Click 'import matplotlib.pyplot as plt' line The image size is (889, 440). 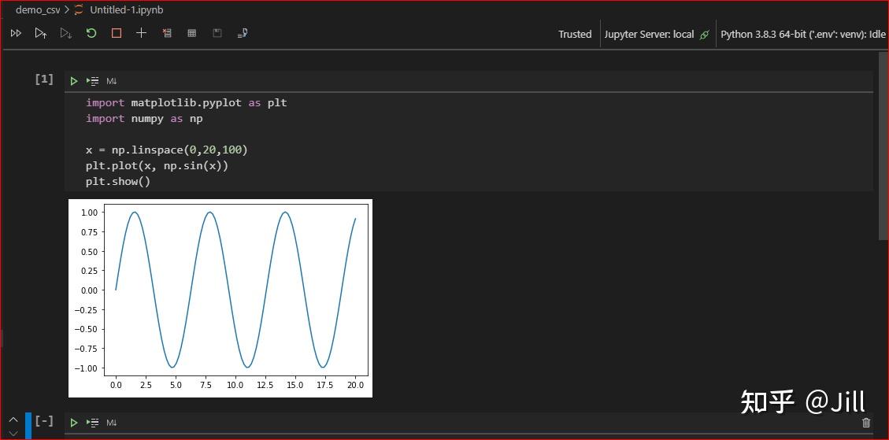186,102
